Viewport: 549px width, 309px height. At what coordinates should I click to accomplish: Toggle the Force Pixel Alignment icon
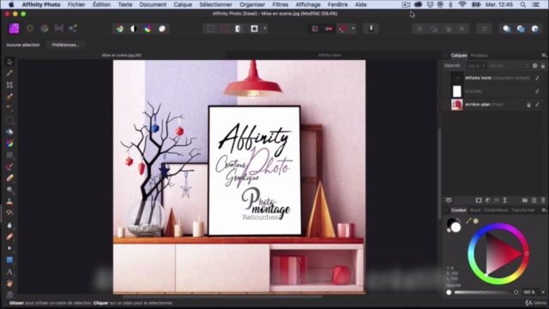click(329, 28)
